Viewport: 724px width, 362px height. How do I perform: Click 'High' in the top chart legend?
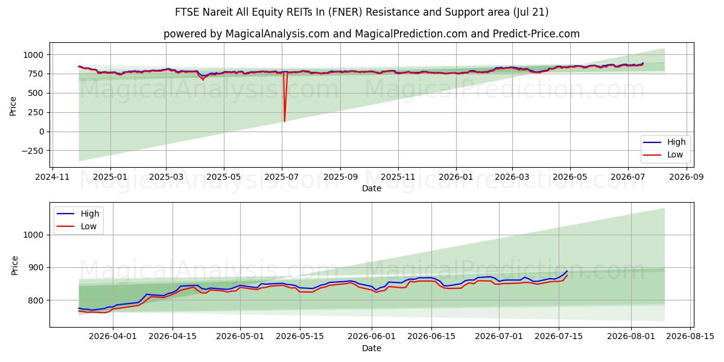coord(676,142)
